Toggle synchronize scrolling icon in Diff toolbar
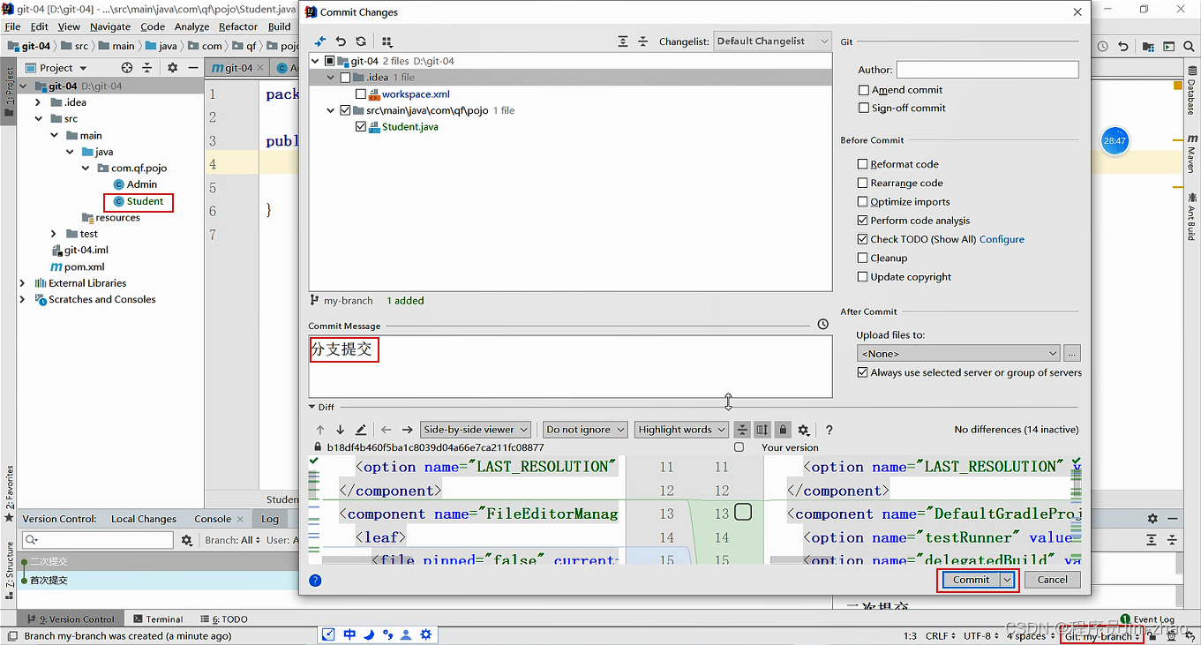The image size is (1201, 645). pyautogui.click(x=762, y=430)
